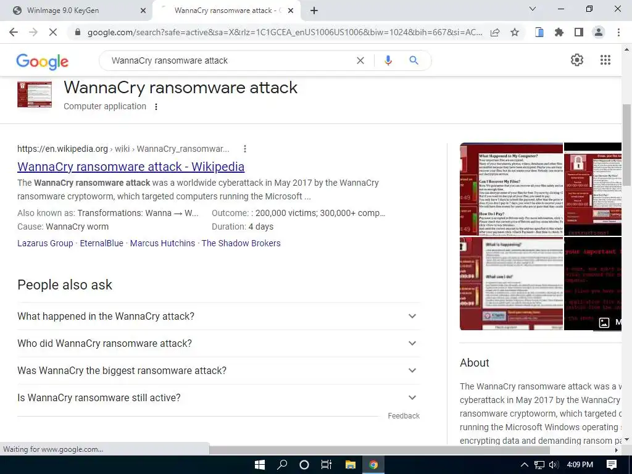Screen dimensions: 632x474
Task: Open the Windows Start menu
Action: (260, 465)
